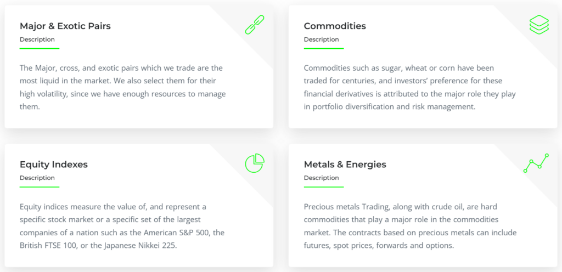Select the Commodities card title

coord(335,26)
